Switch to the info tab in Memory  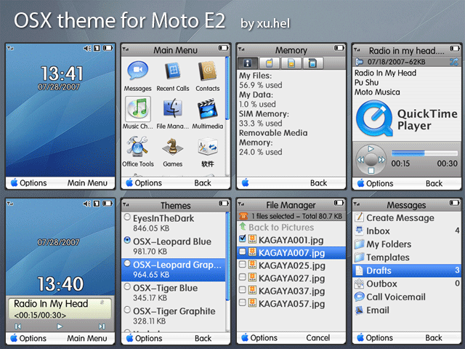tap(248, 63)
